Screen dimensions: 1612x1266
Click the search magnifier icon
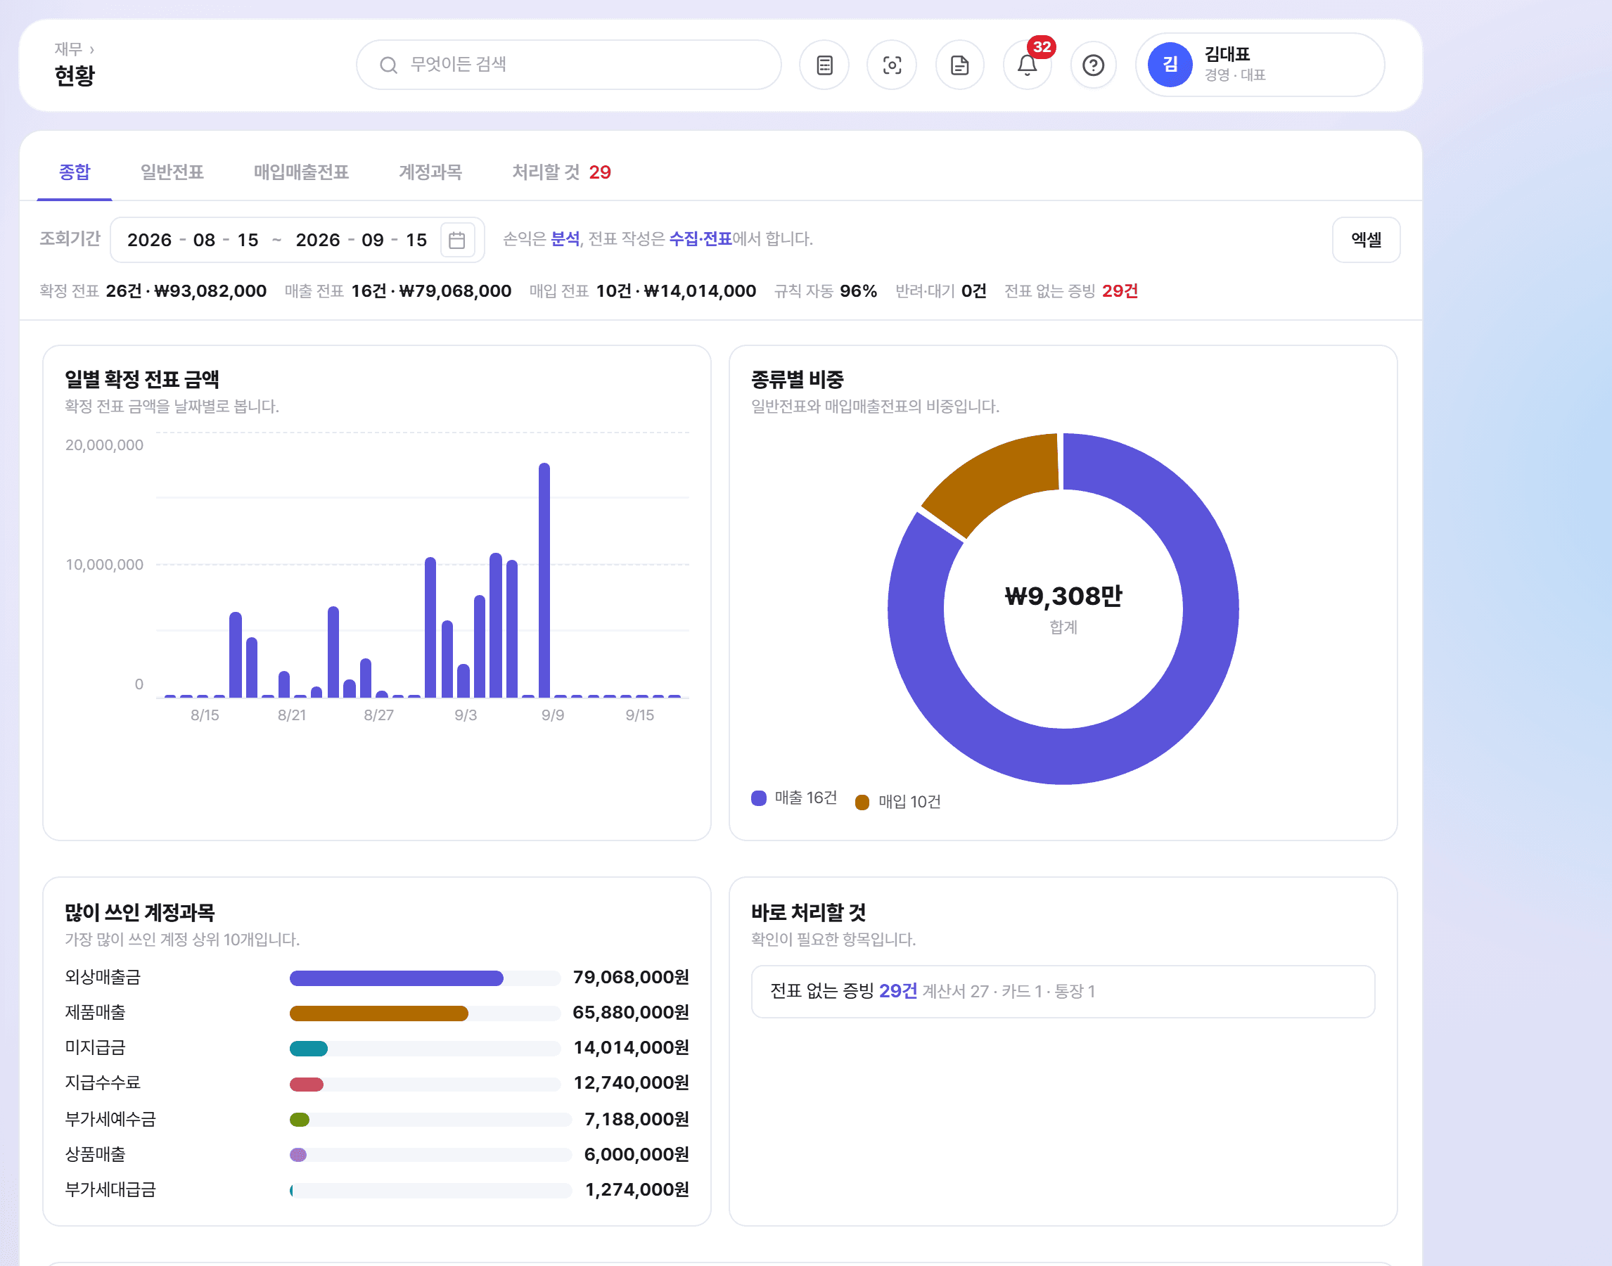click(x=388, y=65)
